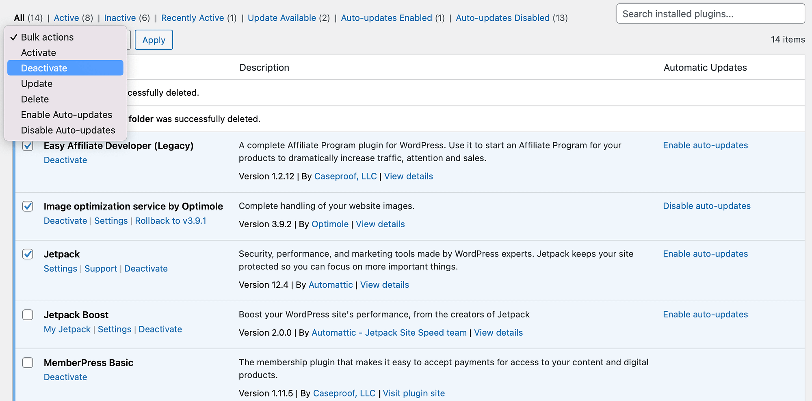812x401 pixels.
Task: Click the Description column header
Action: click(x=264, y=67)
